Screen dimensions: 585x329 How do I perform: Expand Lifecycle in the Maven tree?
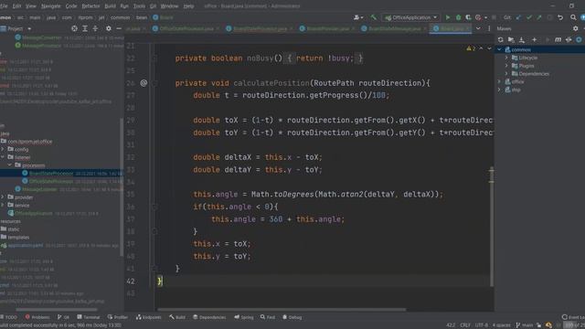click(506, 58)
